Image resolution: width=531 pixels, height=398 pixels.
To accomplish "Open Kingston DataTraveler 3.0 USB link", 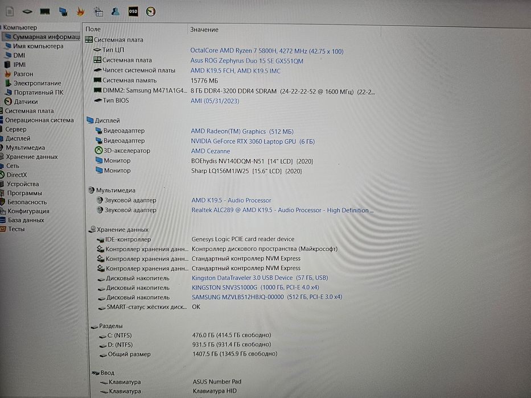I will [x=260, y=277].
